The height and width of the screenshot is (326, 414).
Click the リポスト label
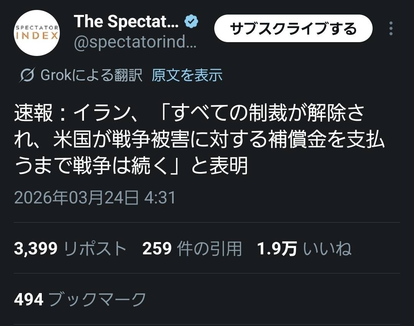pos(95,249)
